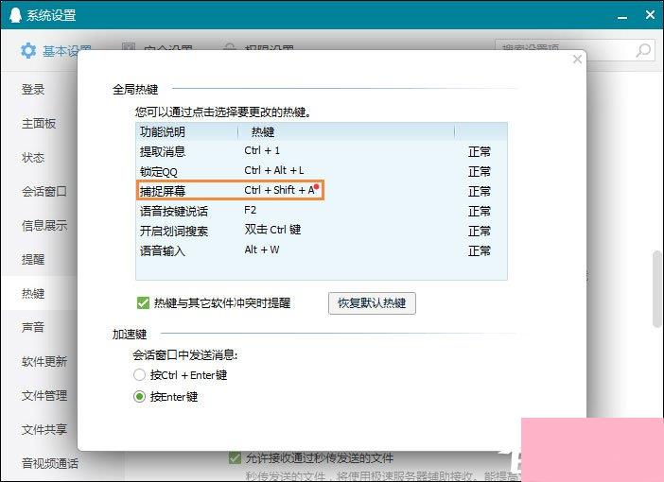
Task: Open 声音 in the sidebar
Action: pos(33,327)
